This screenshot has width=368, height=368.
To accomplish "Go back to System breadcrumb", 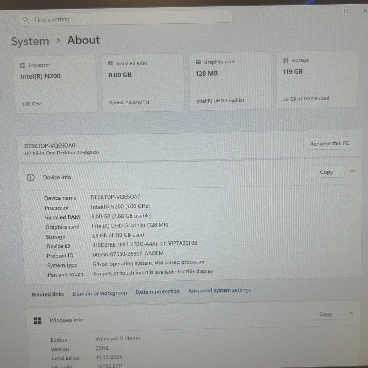I will (x=30, y=41).
